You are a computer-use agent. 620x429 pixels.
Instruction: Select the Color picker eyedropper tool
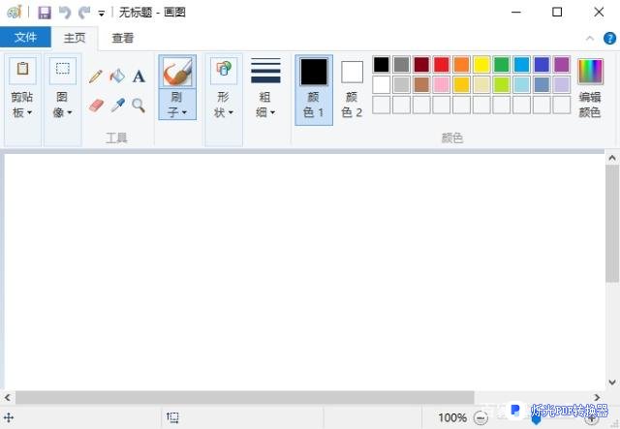point(117,106)
